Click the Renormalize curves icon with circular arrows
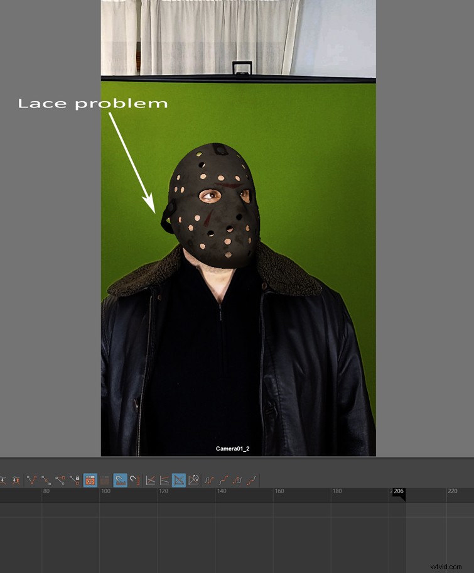 [x=193, y=480]
